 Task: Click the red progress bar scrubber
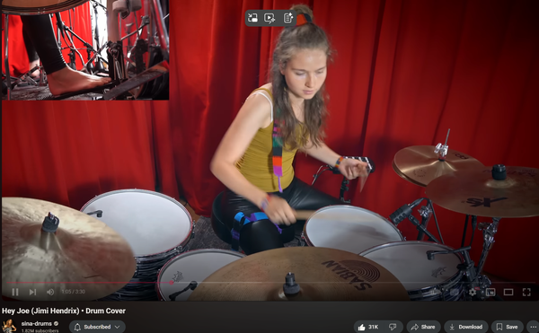(172, 283)
